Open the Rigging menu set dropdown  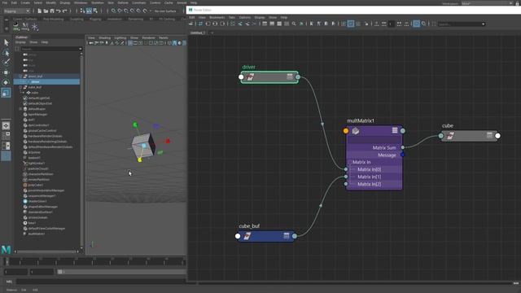pos(16,11)
